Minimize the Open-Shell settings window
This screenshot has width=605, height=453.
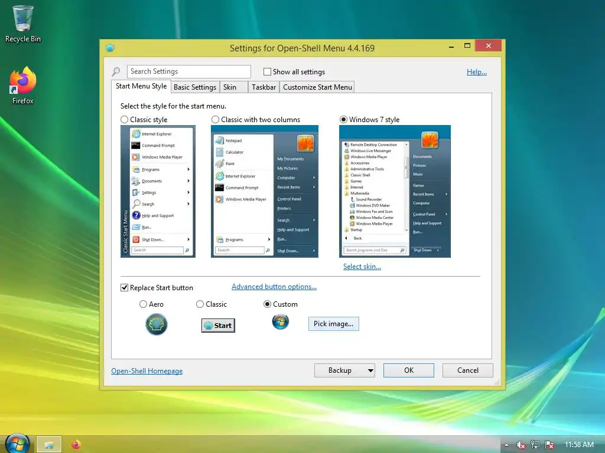coord(451,46)
